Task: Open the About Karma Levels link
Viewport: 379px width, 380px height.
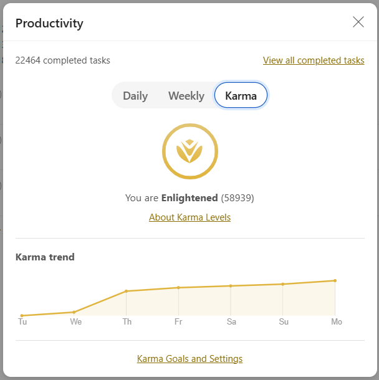Action: point(189,217)
